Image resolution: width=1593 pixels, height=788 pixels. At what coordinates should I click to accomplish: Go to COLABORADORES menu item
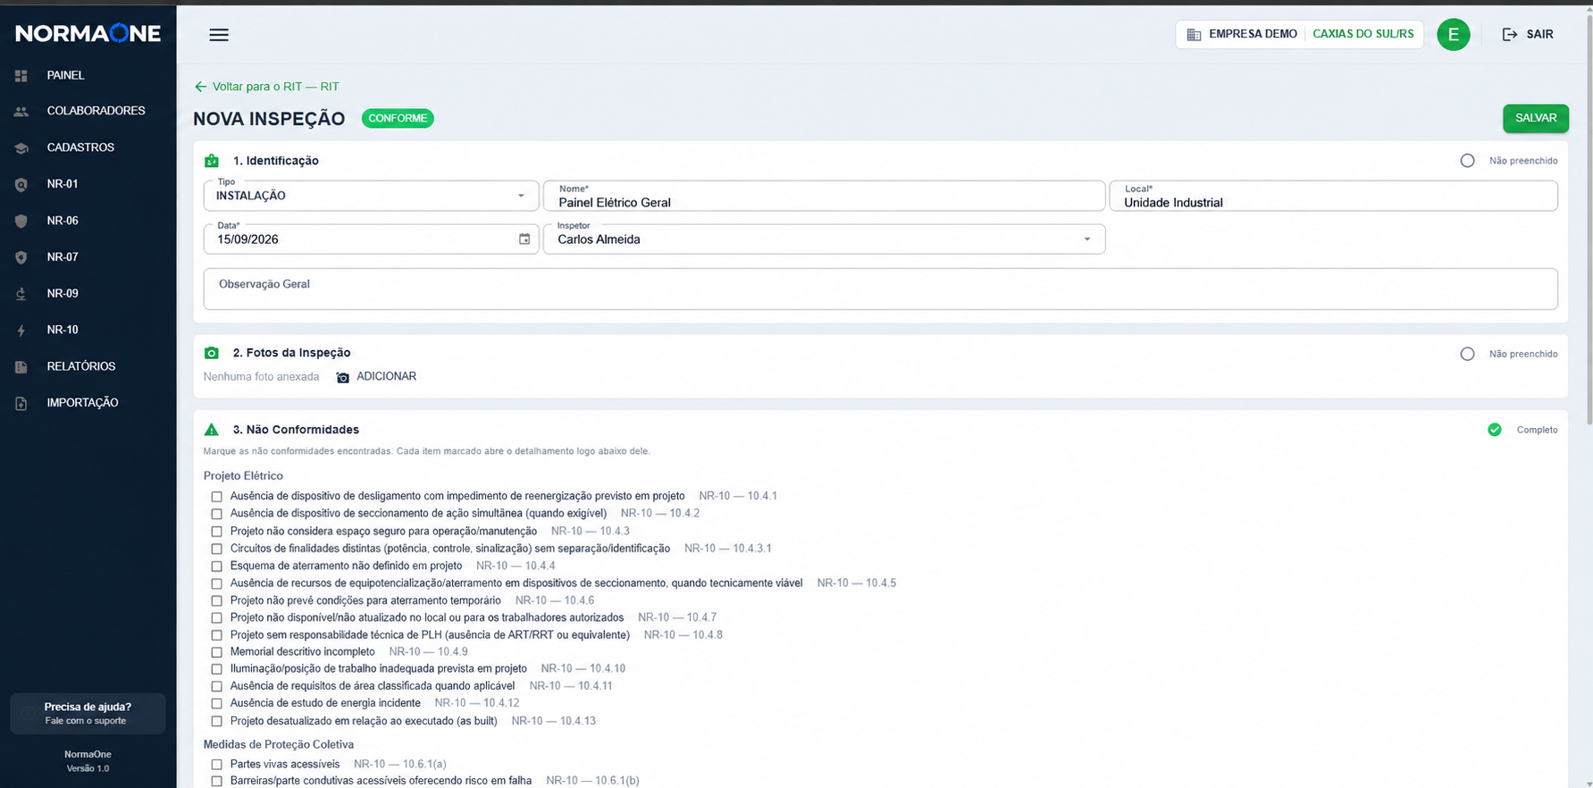click(x=96, y=111)
